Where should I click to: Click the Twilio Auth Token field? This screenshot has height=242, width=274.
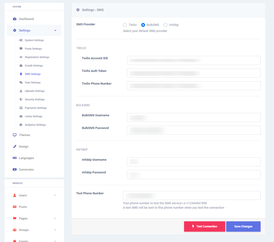pos(194,73)
